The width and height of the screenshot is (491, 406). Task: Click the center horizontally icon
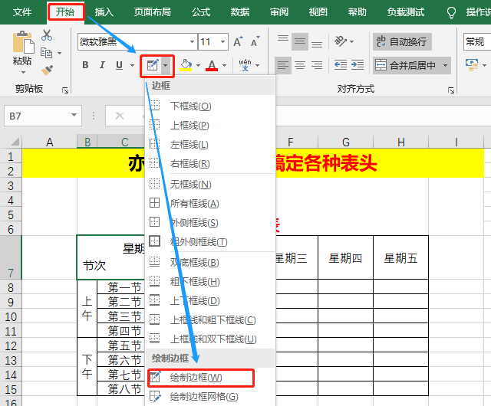[x=300, y=65]
